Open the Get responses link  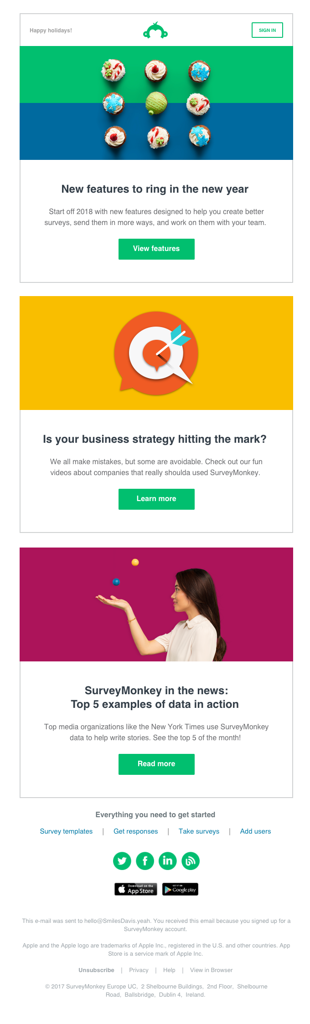(x=136, y=831)
